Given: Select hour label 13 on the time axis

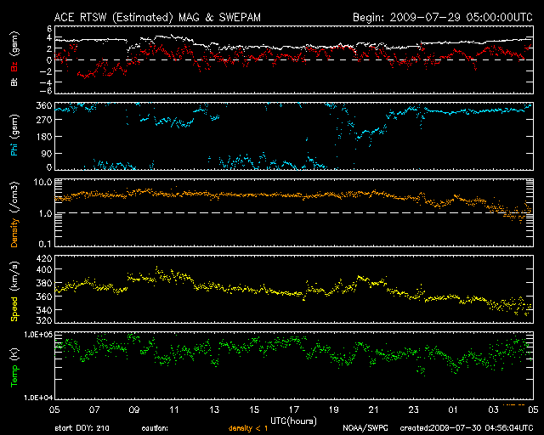Looking at the screenshot, I should pos(214,410).
